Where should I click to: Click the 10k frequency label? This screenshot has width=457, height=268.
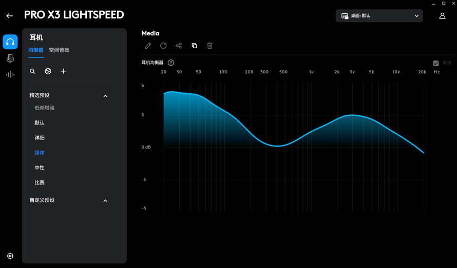pyautogui.click(x=396, y=72)
